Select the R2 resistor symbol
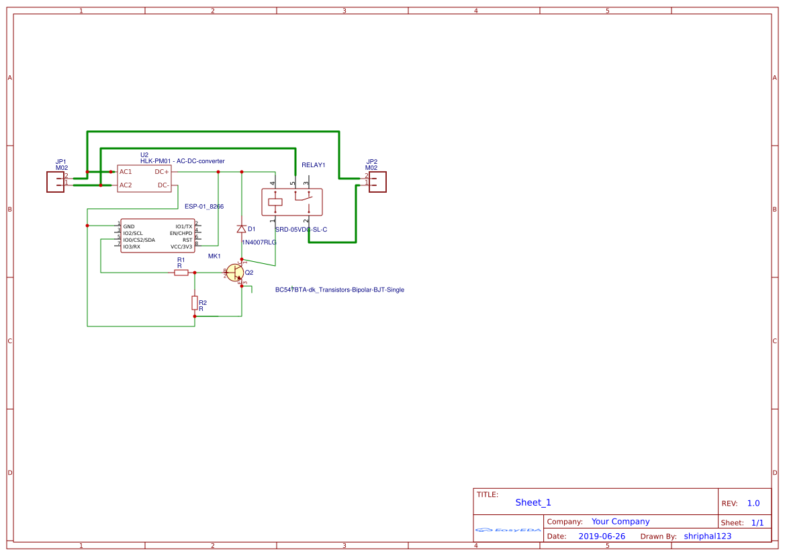785x556 pixels. tap(195, 303)
